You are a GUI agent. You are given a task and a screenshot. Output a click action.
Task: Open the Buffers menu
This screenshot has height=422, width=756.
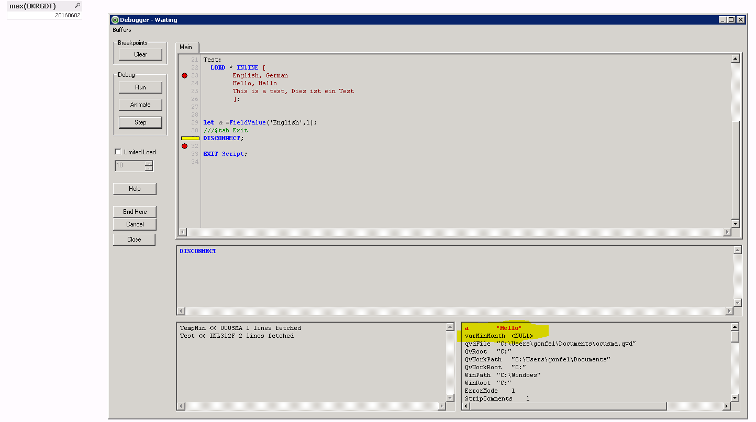click(122, 30)
